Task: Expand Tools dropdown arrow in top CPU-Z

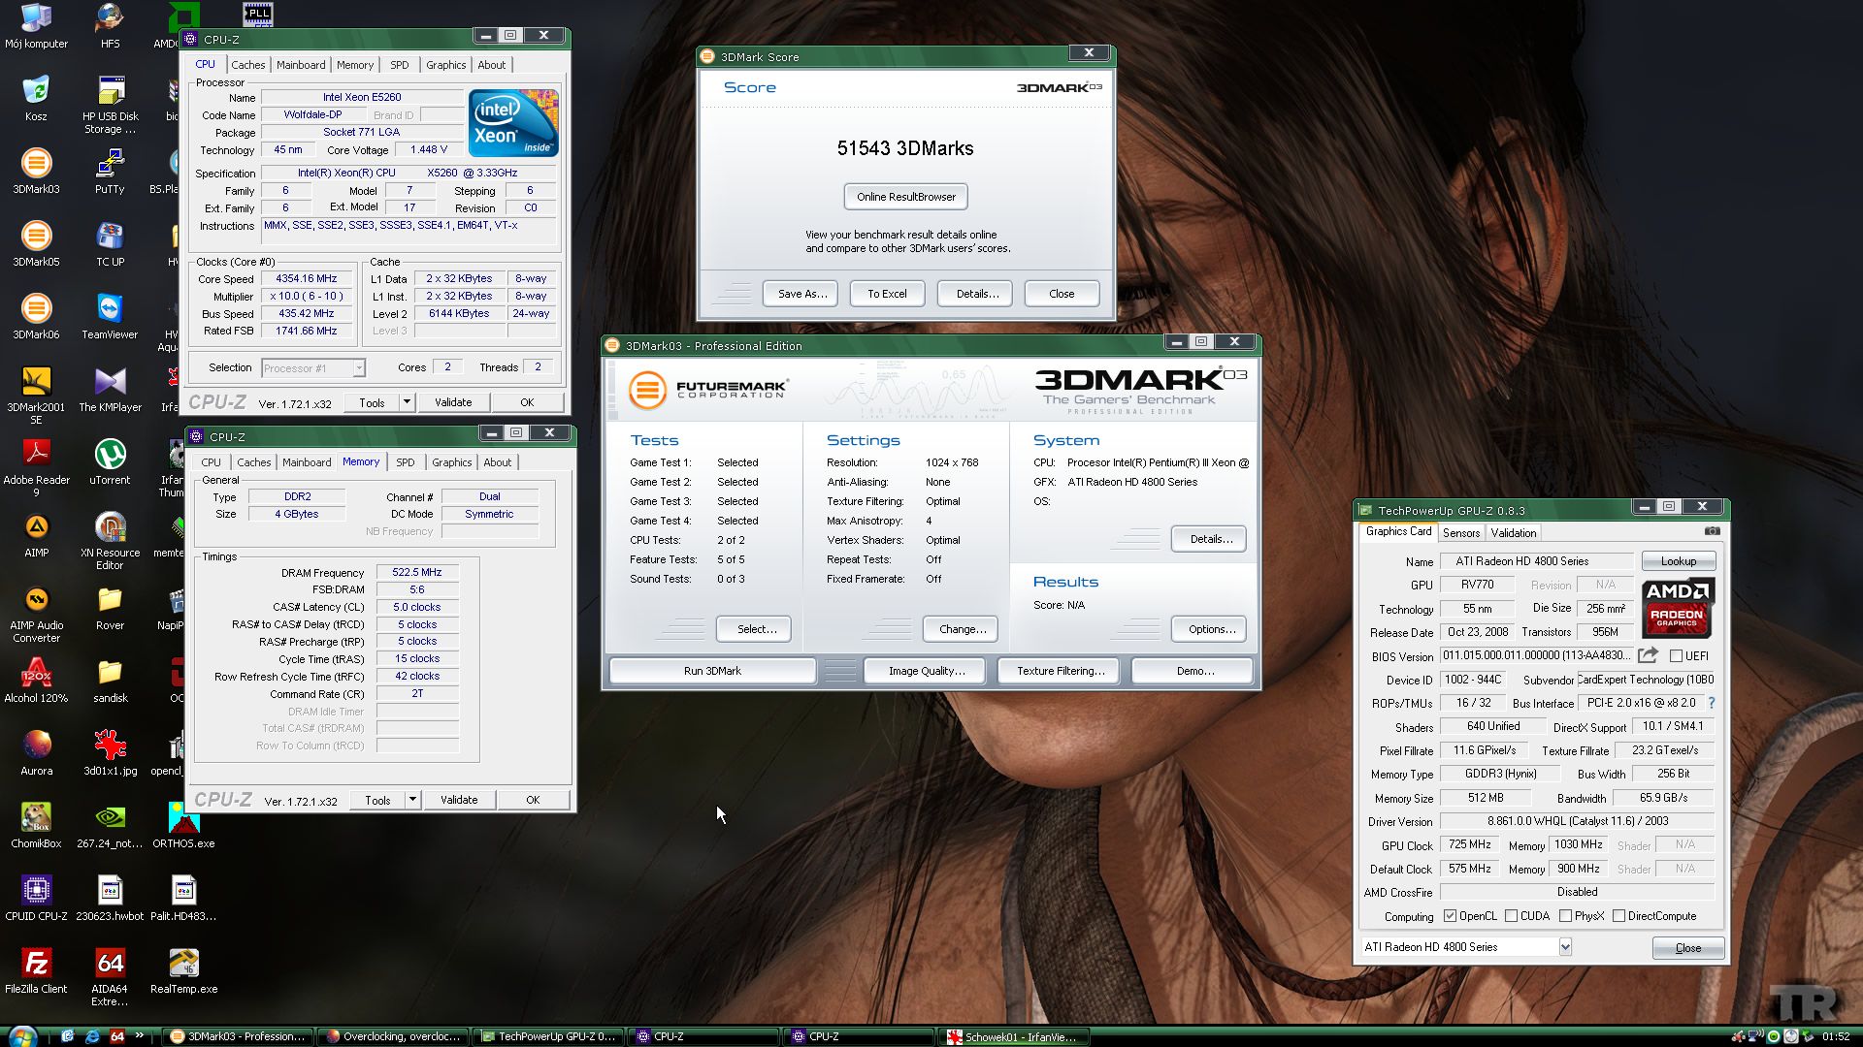Action: [x=407, y=402]
